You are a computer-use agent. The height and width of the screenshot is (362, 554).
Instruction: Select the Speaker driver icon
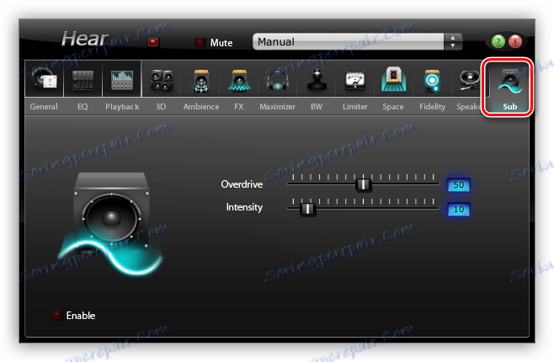click(470, 80)
